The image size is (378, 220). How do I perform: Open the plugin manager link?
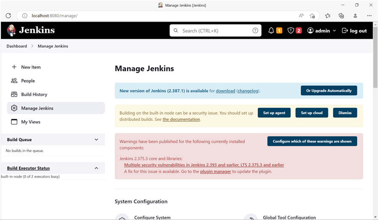216,171
